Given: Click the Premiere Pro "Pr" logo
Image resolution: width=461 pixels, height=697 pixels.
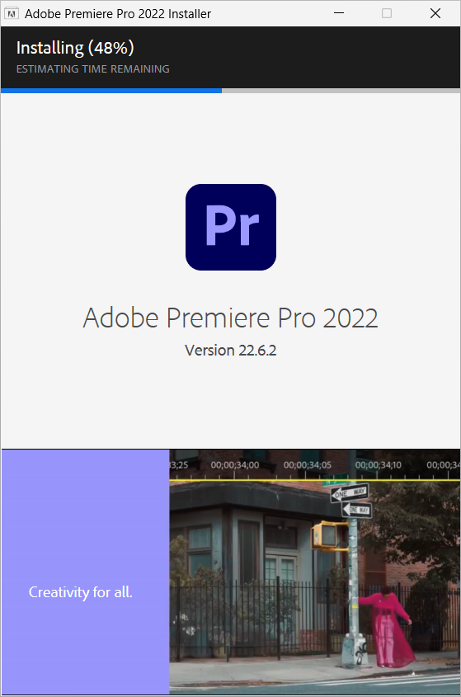Looking at the screenshot, I should tap(231, 227).
